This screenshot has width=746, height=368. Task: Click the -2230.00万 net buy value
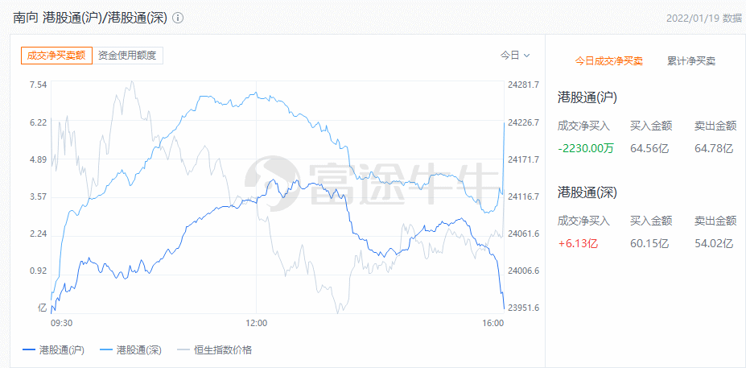pyautogui.click(x=583, y=147)
